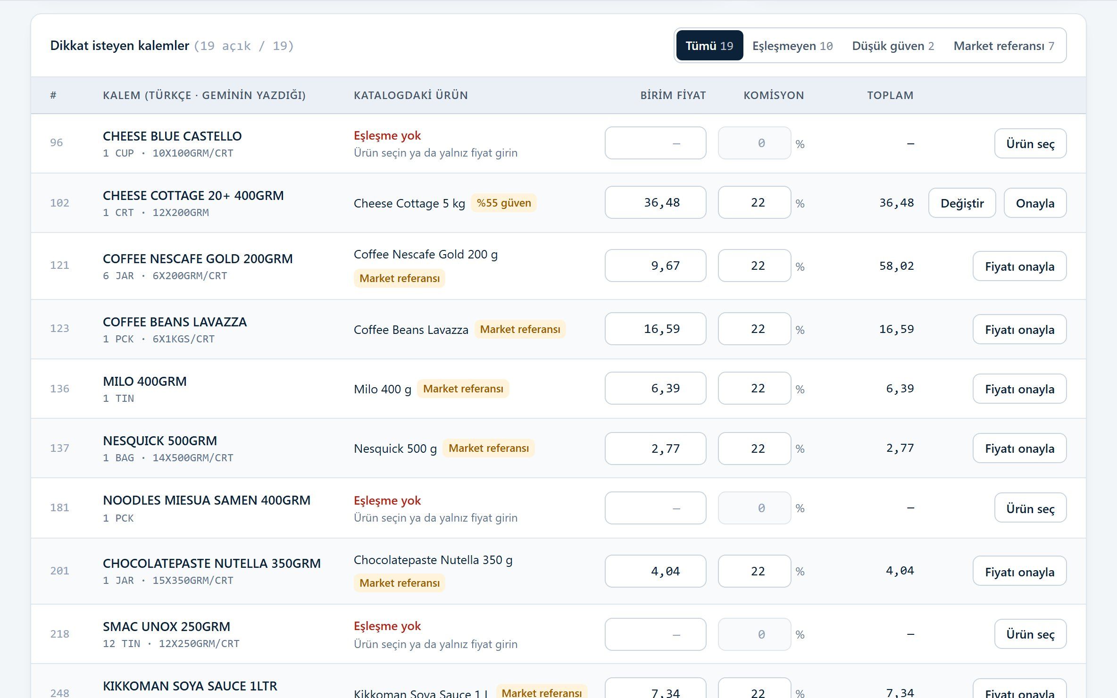Edit commission field in Nesquick row

pyautogui.click(x=754, y=449)
